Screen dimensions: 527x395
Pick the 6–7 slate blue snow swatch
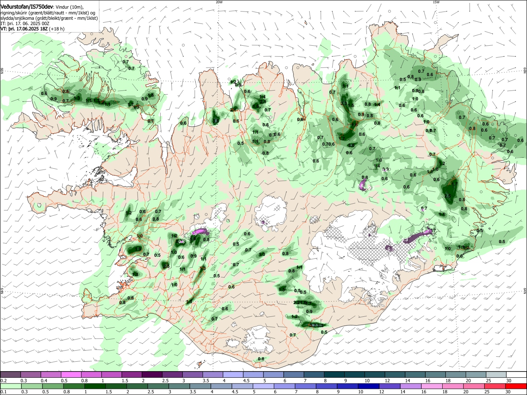[294, 374]
